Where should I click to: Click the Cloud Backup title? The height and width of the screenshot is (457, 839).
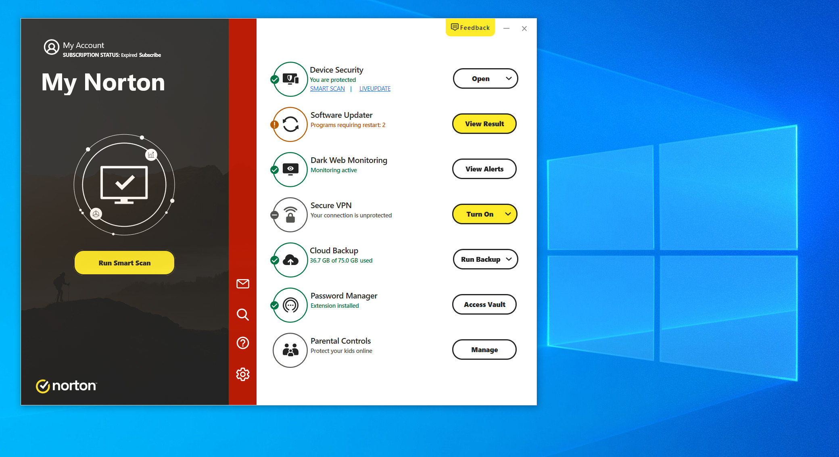(x=334, y=250)
